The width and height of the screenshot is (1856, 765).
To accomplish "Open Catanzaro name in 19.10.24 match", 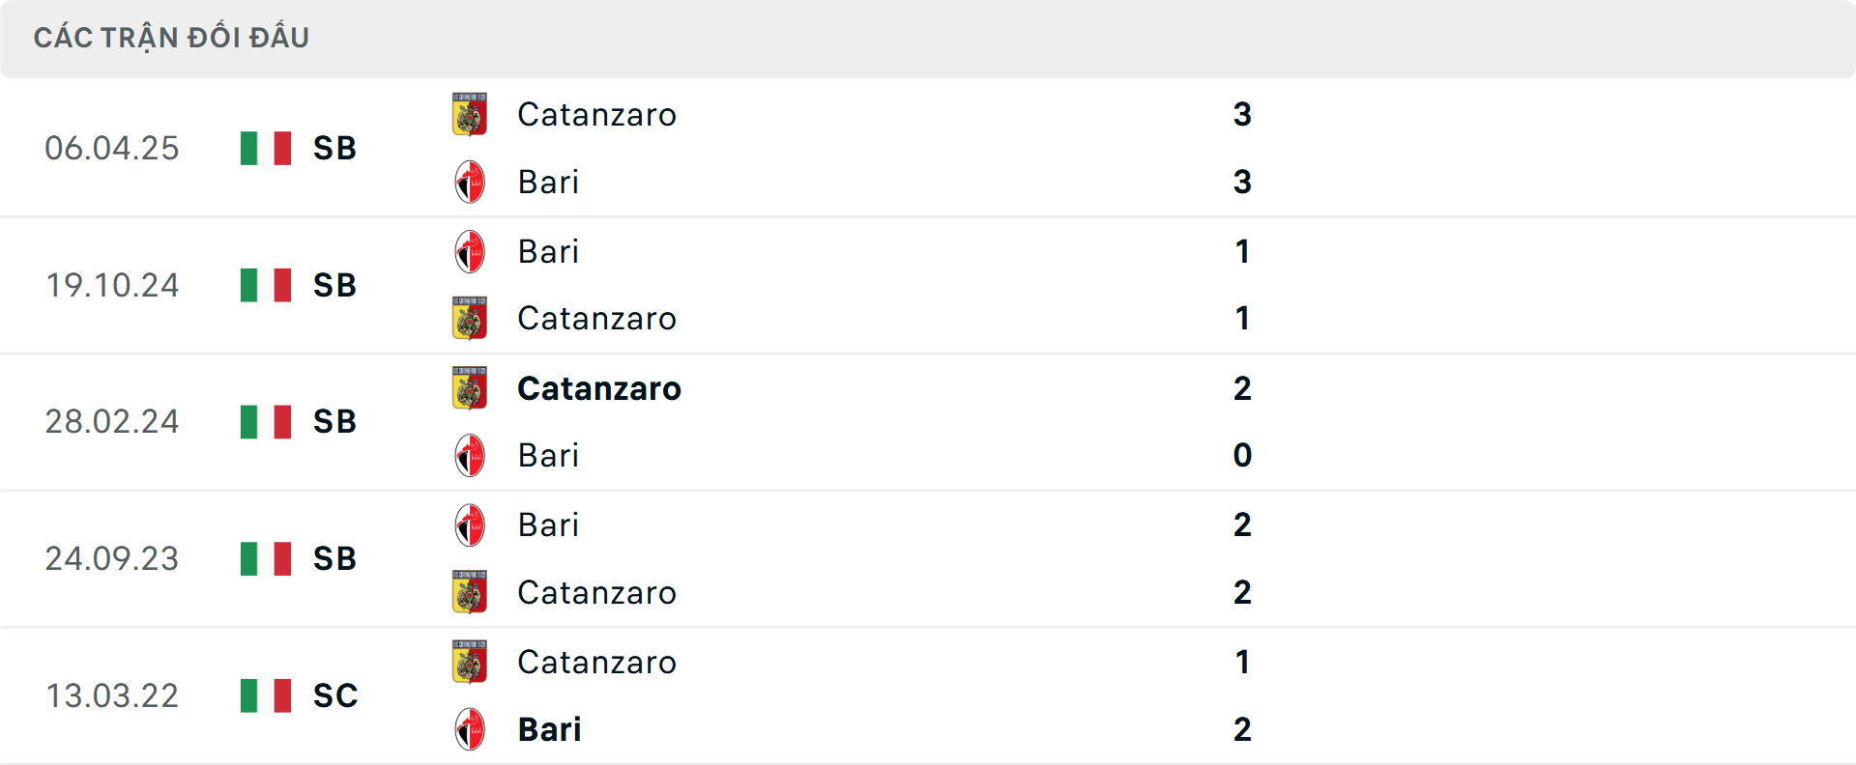I will tap(596, 319).
